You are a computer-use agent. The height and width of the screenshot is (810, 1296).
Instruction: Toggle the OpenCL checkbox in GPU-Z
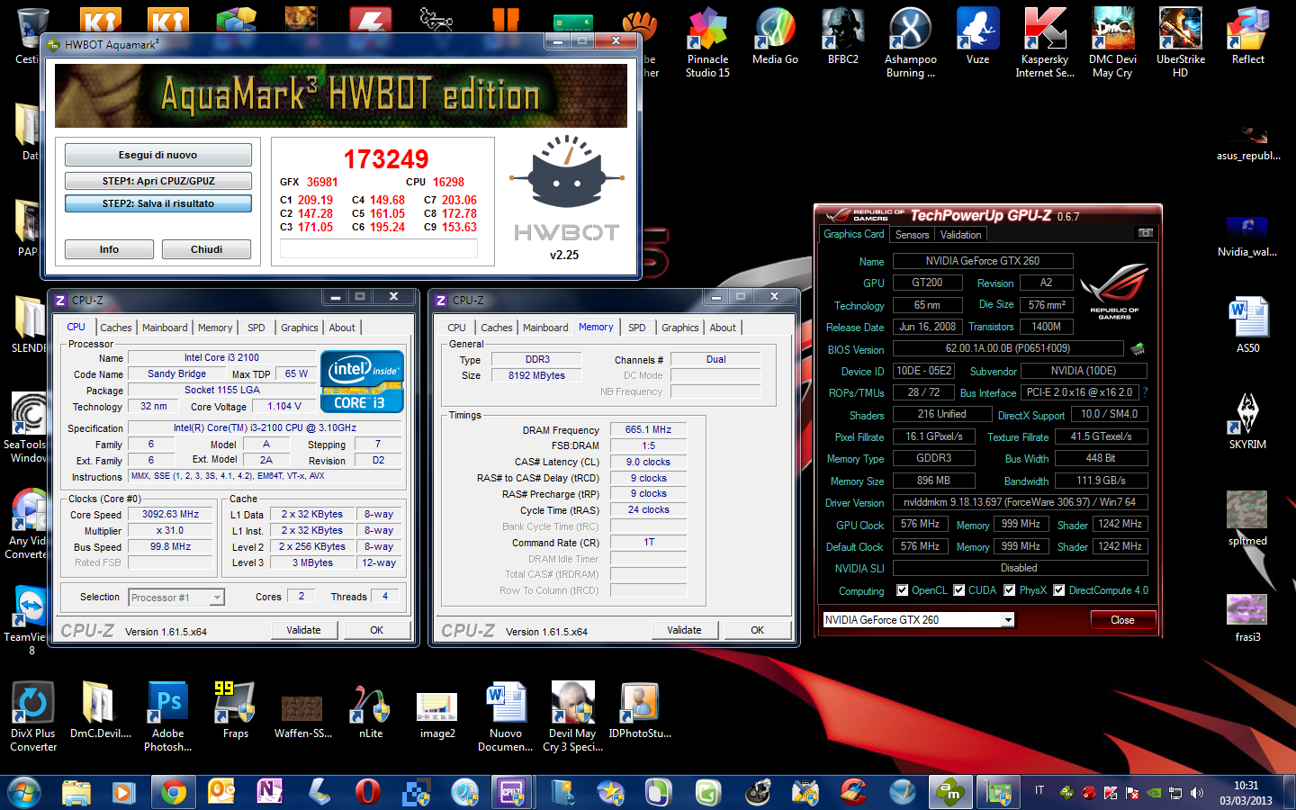pyautogui.click(x=903, y=590)
